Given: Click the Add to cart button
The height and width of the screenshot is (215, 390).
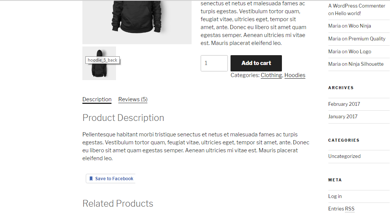Looking at the screenshot, I should coord(256,63).
